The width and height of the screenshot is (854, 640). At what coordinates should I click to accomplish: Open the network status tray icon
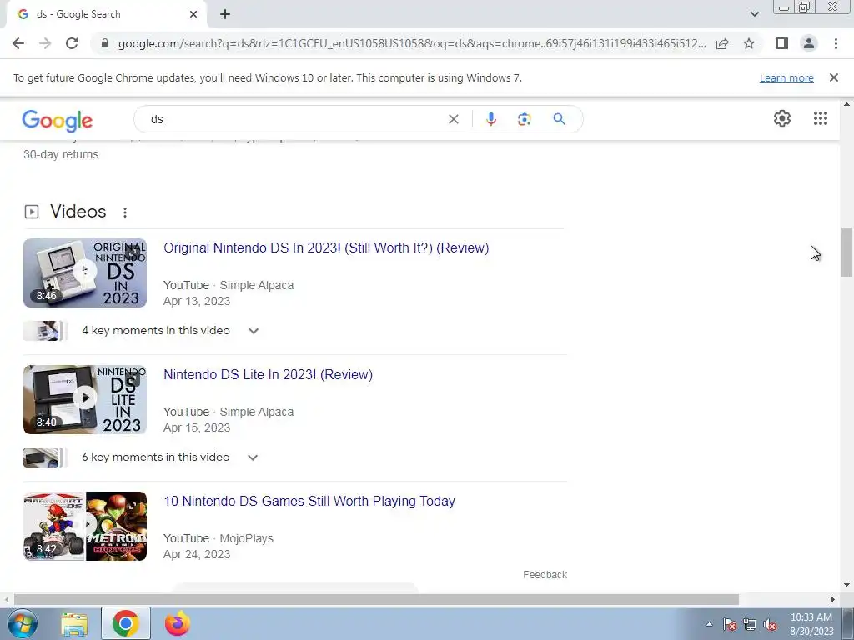(x=750, y=624)
